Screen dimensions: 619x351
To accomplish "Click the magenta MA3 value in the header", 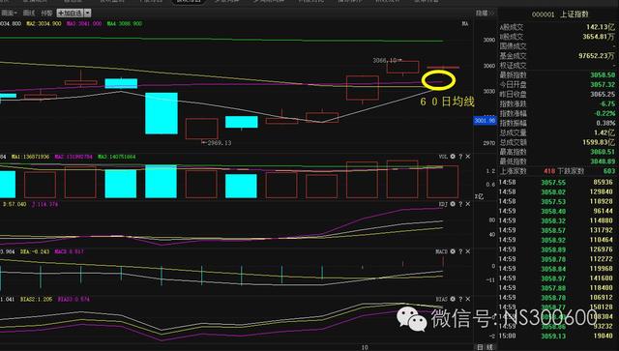I will (x=84, y=23).
